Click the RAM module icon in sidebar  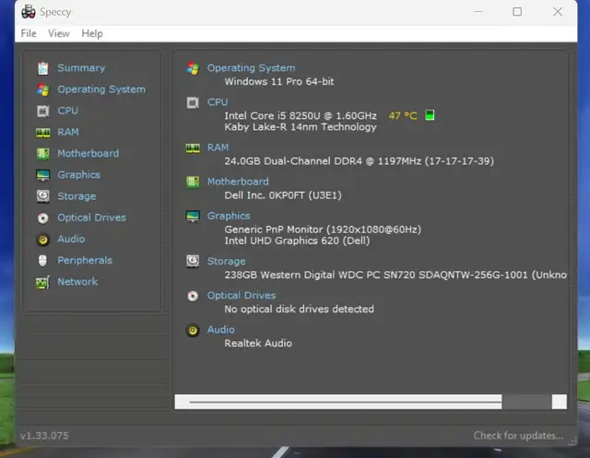43,133
